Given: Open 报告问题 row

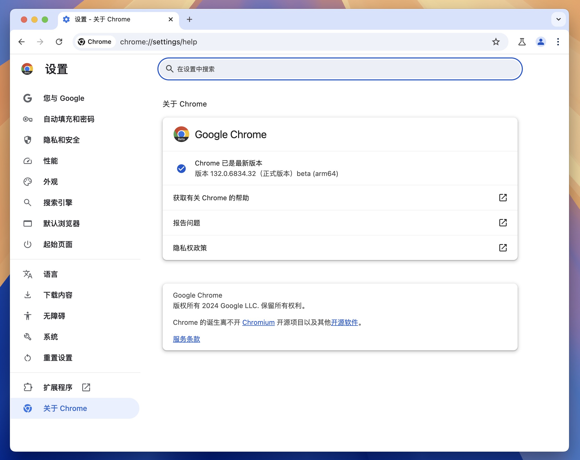Looking at the screenshot, I should 340,223.
